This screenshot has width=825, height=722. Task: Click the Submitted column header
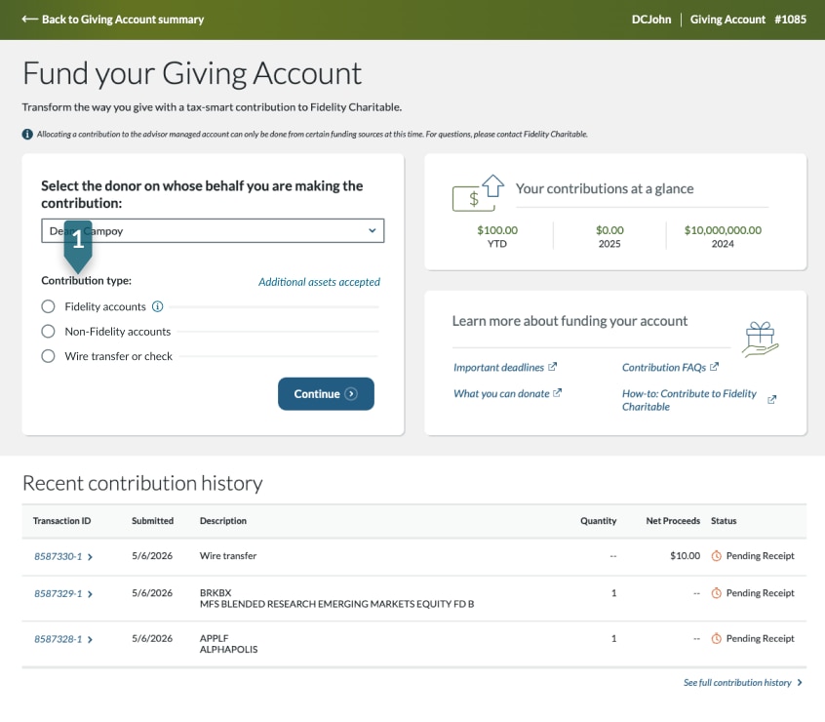tap(152, 521)
